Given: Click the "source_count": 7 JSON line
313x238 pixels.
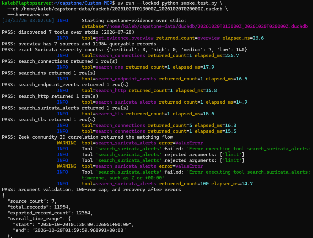Looking at the screenshot, I should [32, 201].
